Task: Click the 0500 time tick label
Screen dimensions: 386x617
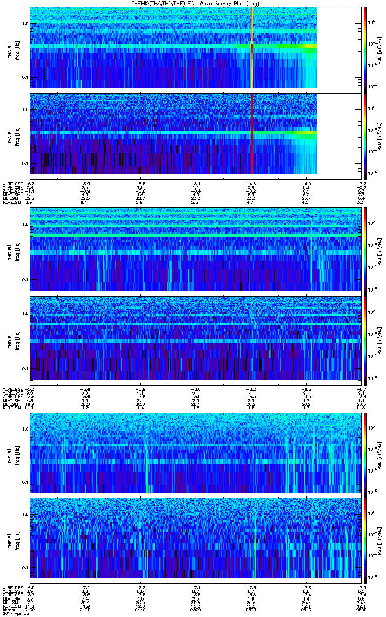Action: [195, 609]
